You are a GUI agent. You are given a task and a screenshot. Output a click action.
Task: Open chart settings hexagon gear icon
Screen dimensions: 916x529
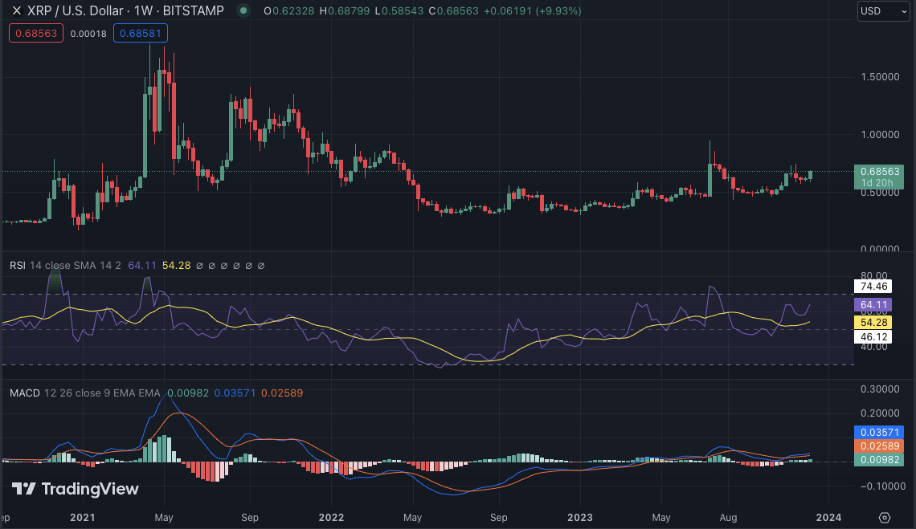(x=885, y=517)
